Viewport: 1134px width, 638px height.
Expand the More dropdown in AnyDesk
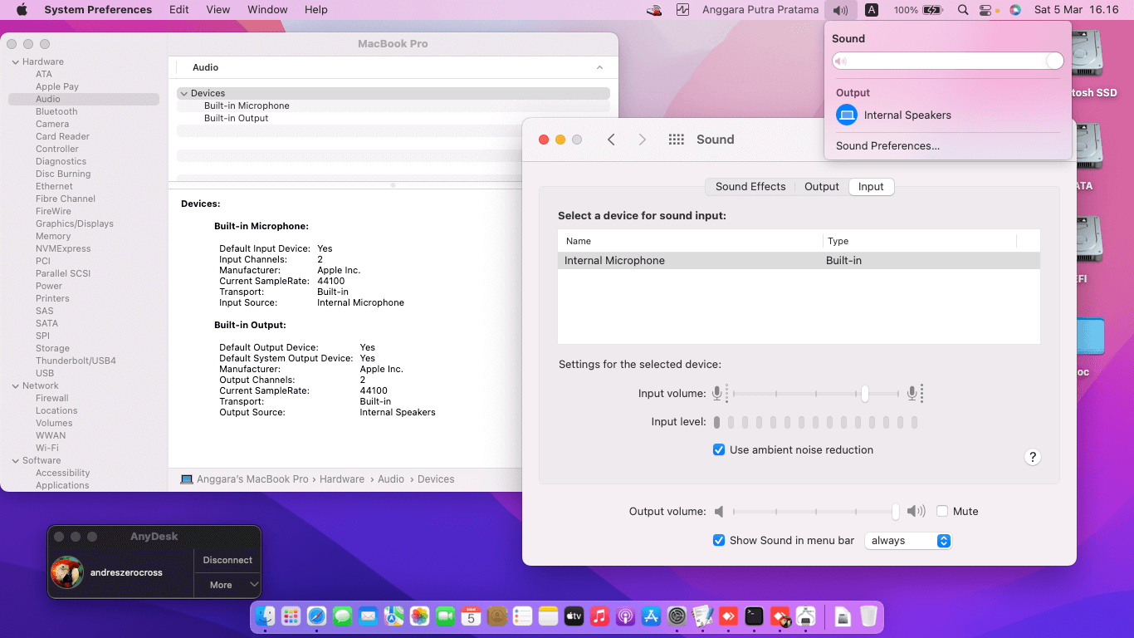coord(227,585)
